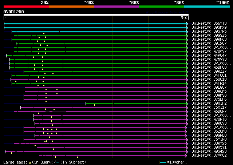The image size is (233, 165).
Task: Click the UniRef100_A7Q0V7 label
Action: coord(209,52)
